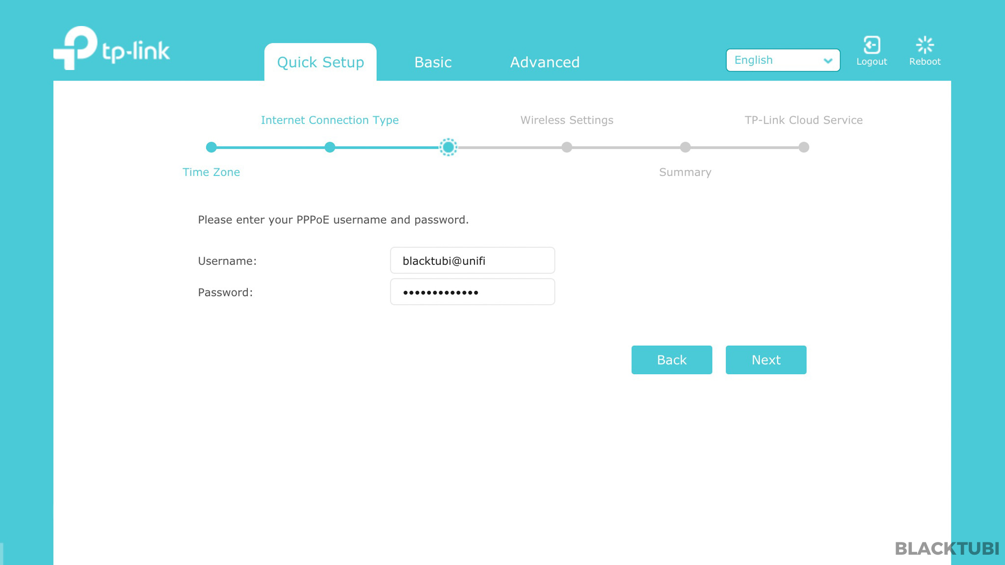Image resolution: width=1005 pixels, height=565 pixels.
Task: Expand the language selection list
Action: click(783, 60)
